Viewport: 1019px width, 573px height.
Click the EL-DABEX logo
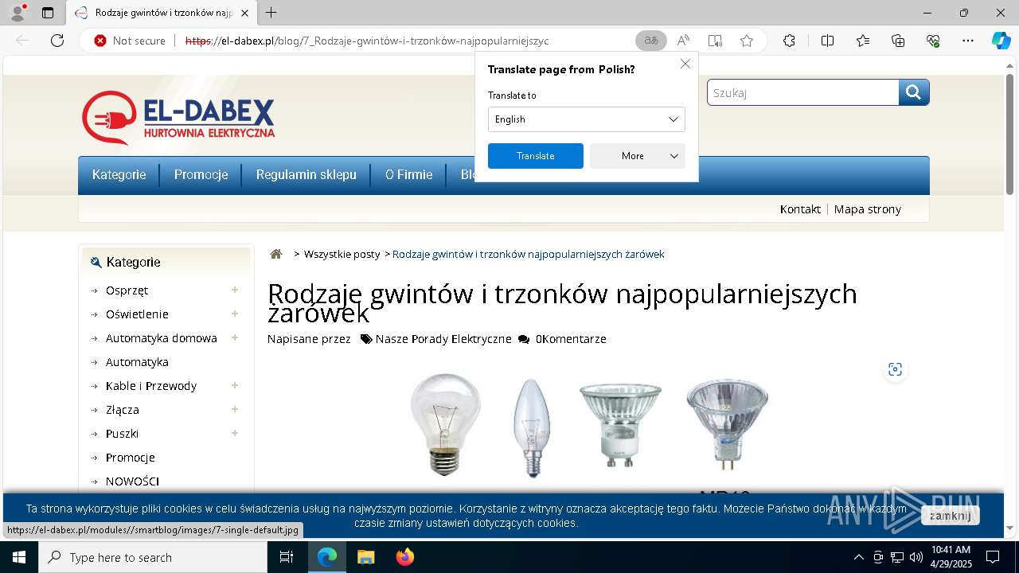(178, 118)
